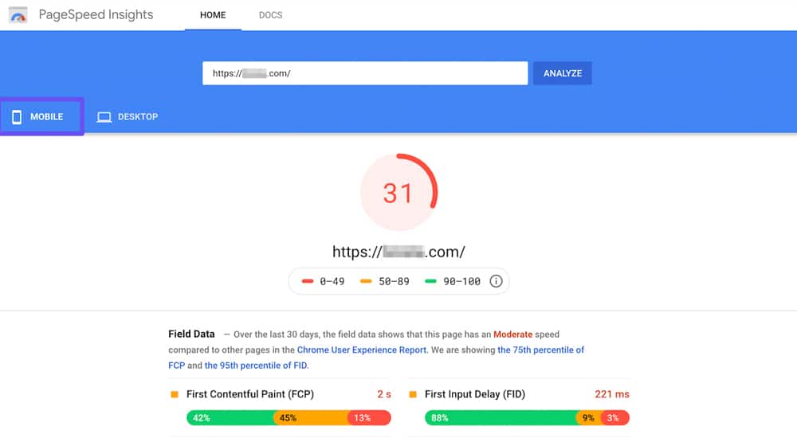Click the PageSpeed Insights logo icon
797x446 pixels.
[x=19, y=15]
